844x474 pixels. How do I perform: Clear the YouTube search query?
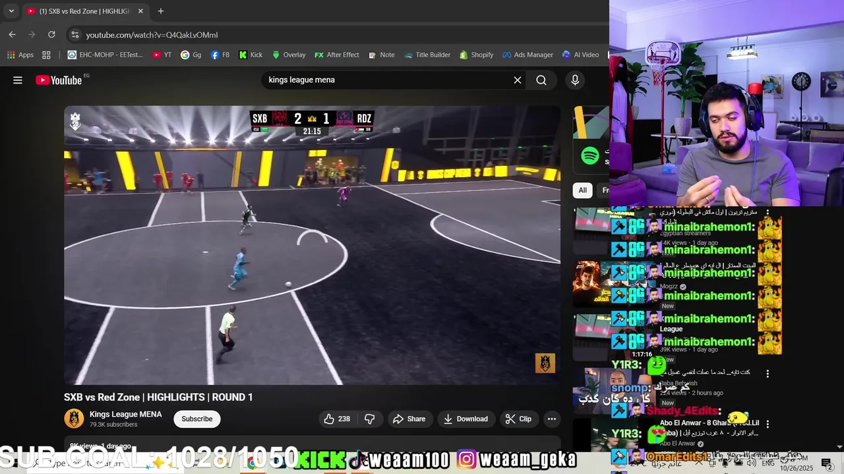[518, 80]
